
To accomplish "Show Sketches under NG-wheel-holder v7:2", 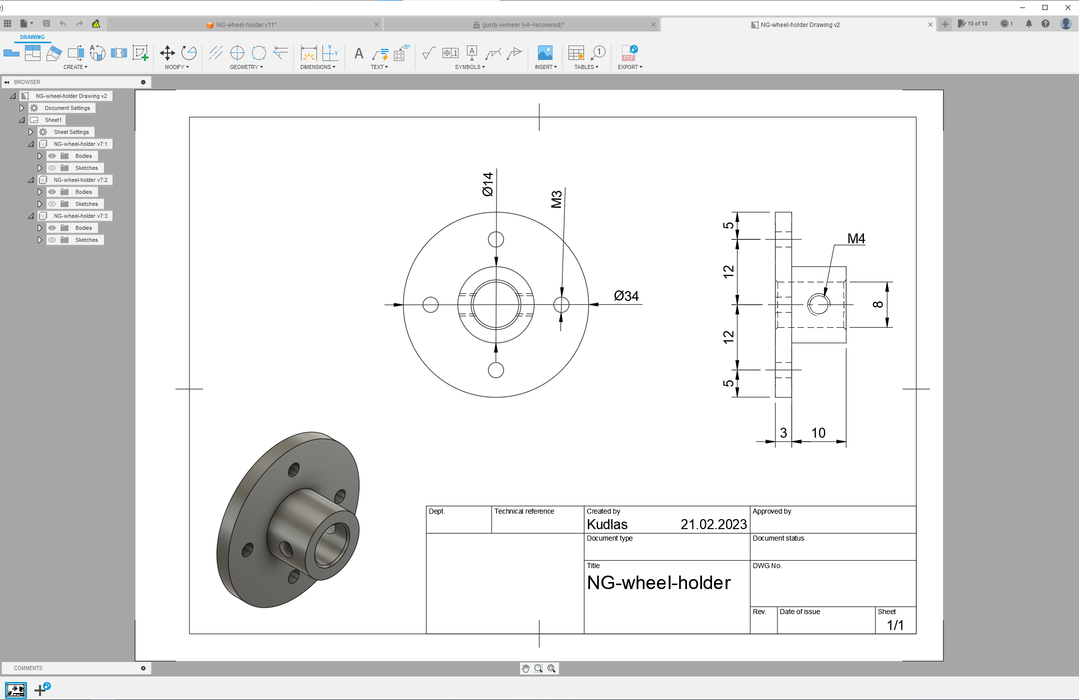I will [52, 204].
